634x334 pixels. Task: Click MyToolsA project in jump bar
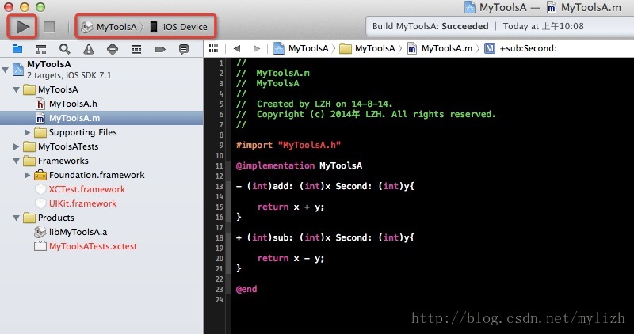(x=301, y=48)
